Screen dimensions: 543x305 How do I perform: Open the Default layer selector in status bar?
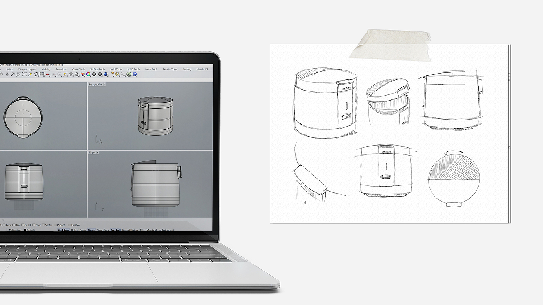[x=31, y=230]
